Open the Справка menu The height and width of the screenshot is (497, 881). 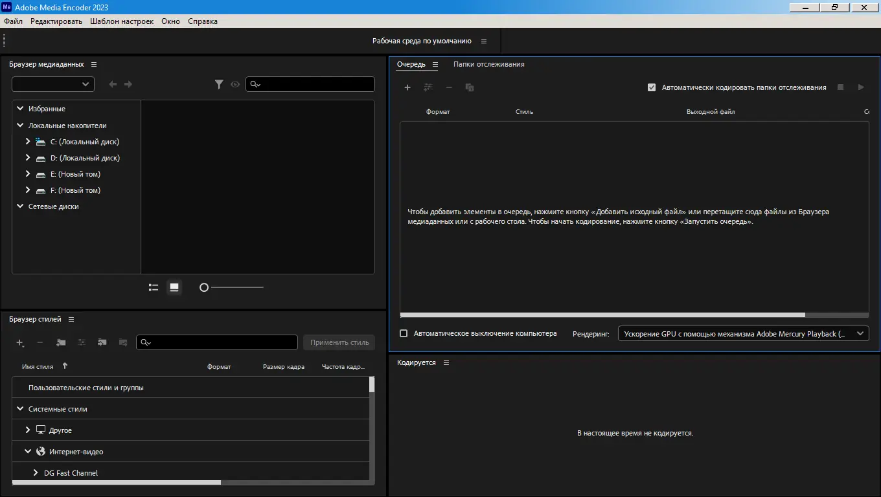[203, 21]
